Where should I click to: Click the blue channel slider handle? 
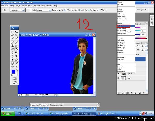coord(140,35)
